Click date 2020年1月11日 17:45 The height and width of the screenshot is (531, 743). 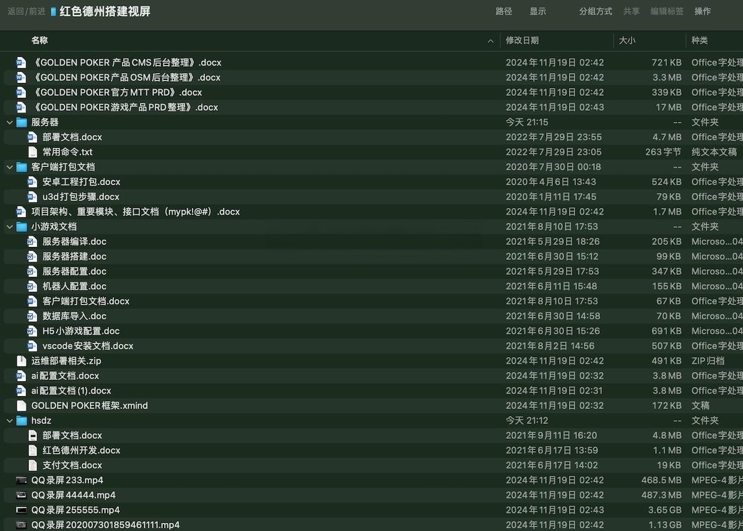point(551,197)
